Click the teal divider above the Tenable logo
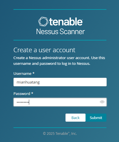The width and height of the screenshot is (119, 142). (60, 9)
